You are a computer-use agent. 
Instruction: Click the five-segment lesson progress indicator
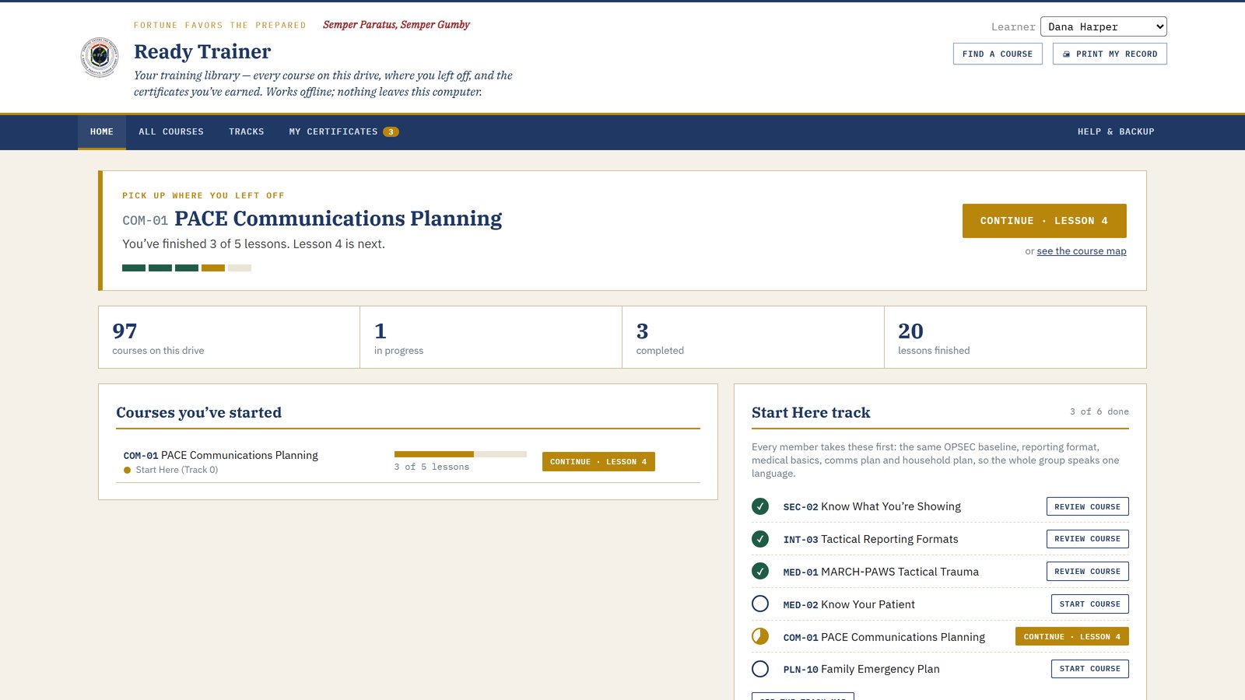187,268
